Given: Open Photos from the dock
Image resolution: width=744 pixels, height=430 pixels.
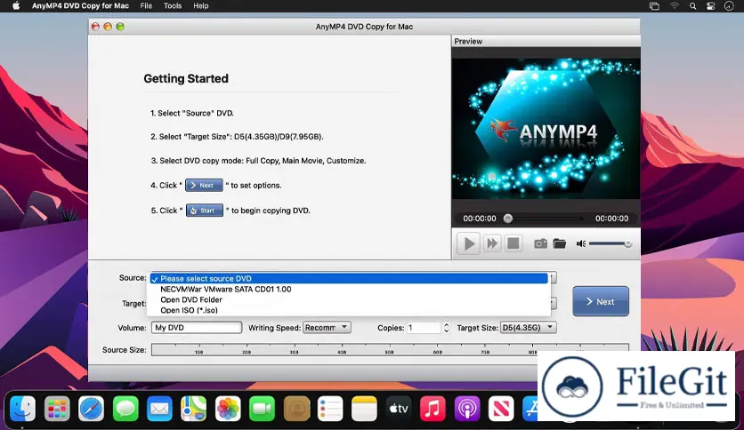Looking at the screenshot, I should click(x=228, y=409).
